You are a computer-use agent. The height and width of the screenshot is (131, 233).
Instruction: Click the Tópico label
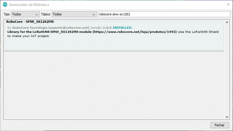tap(46, 14)
